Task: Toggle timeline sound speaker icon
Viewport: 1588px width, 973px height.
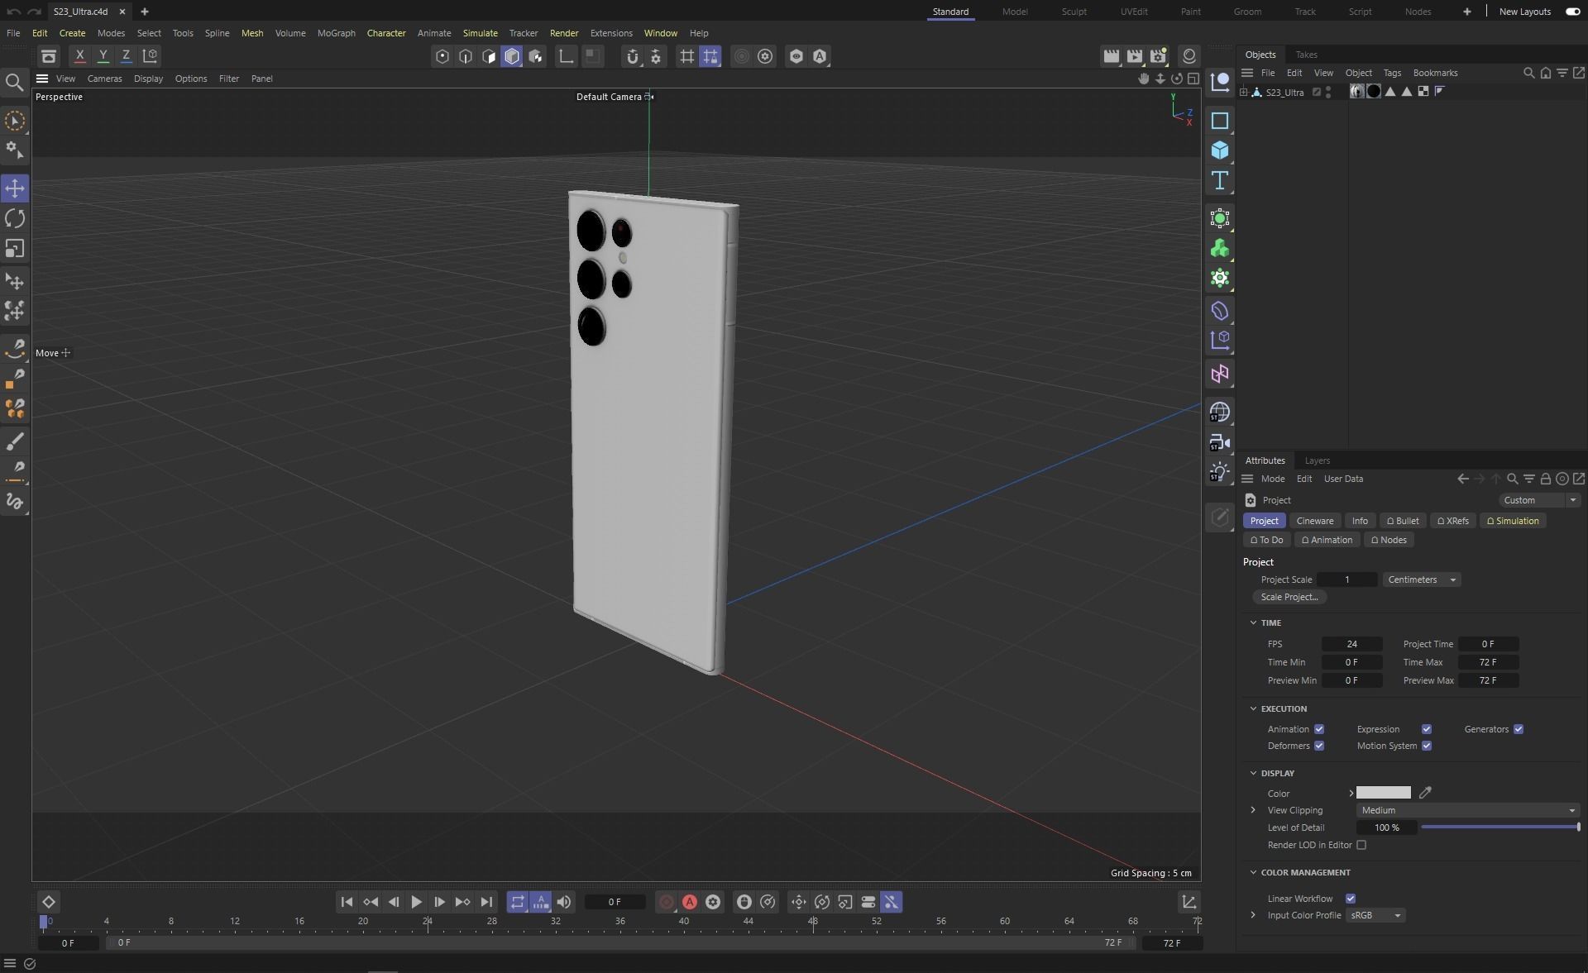Action: (564, 902)
